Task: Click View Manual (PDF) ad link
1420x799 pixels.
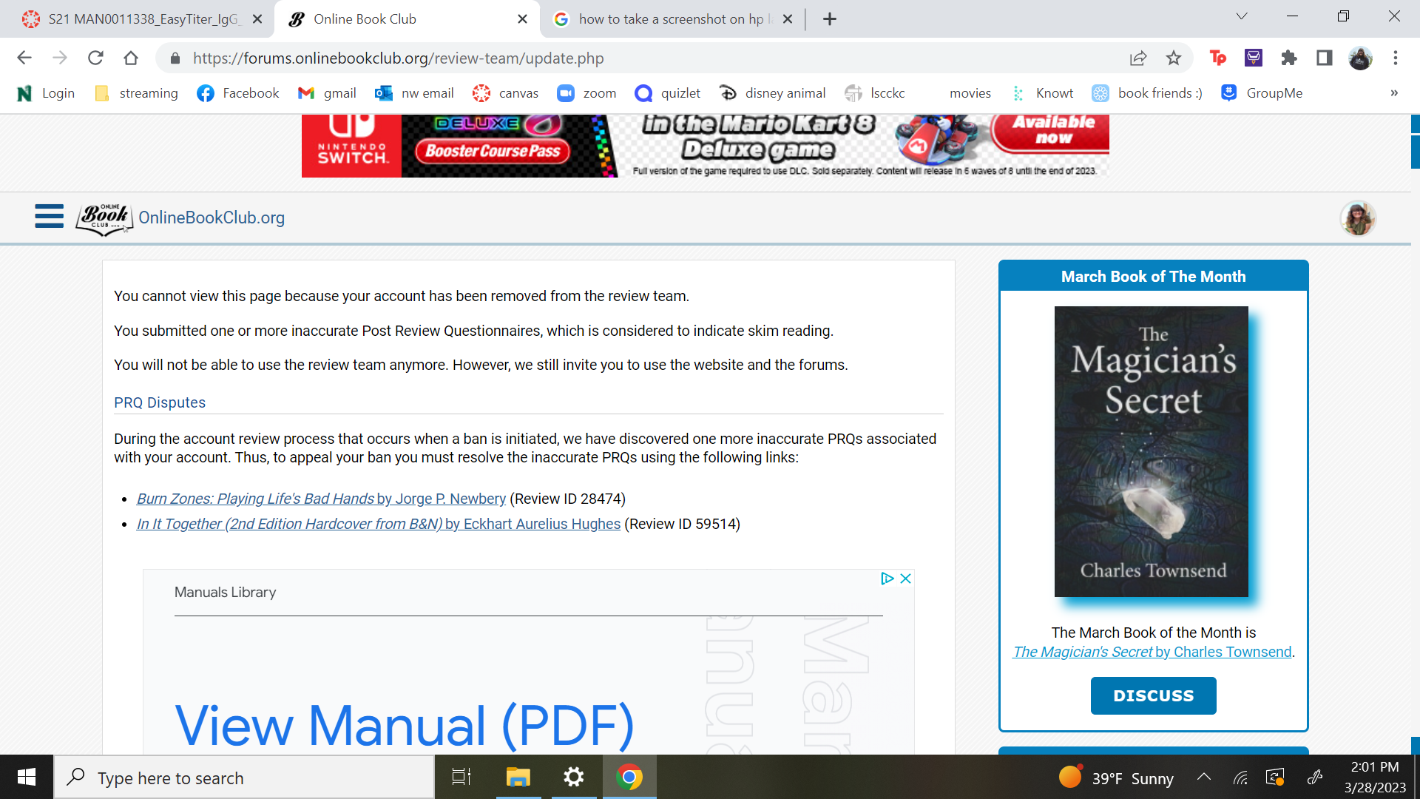Action: [x=405, y=725]
